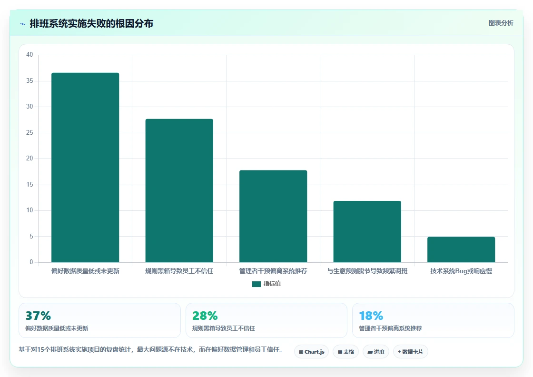Click the 技术系统Bug或响应慢 bar
Image resolution: width=533 pixels, height=377 pixels.
tap(461, 249)
